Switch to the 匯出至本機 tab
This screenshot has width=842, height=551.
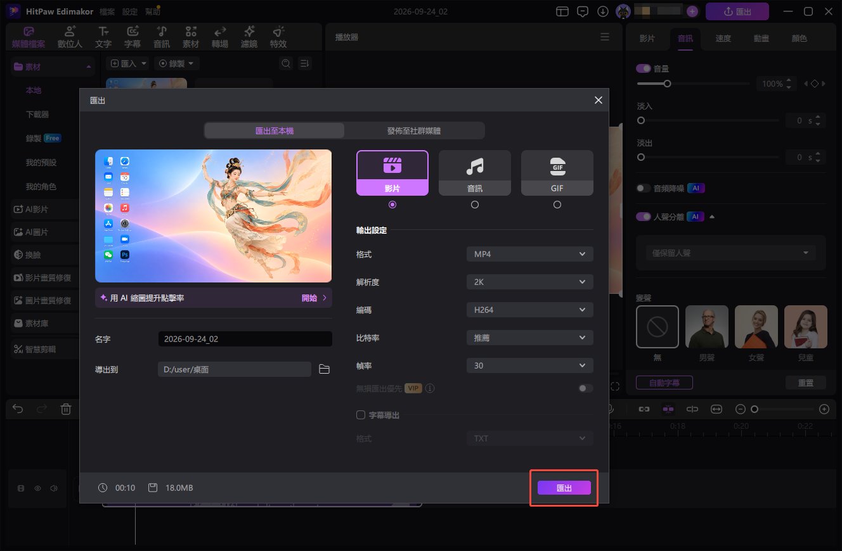275,130
